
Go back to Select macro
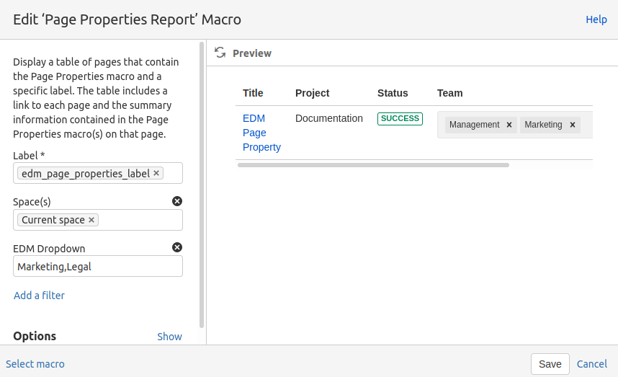pos(35,364)
